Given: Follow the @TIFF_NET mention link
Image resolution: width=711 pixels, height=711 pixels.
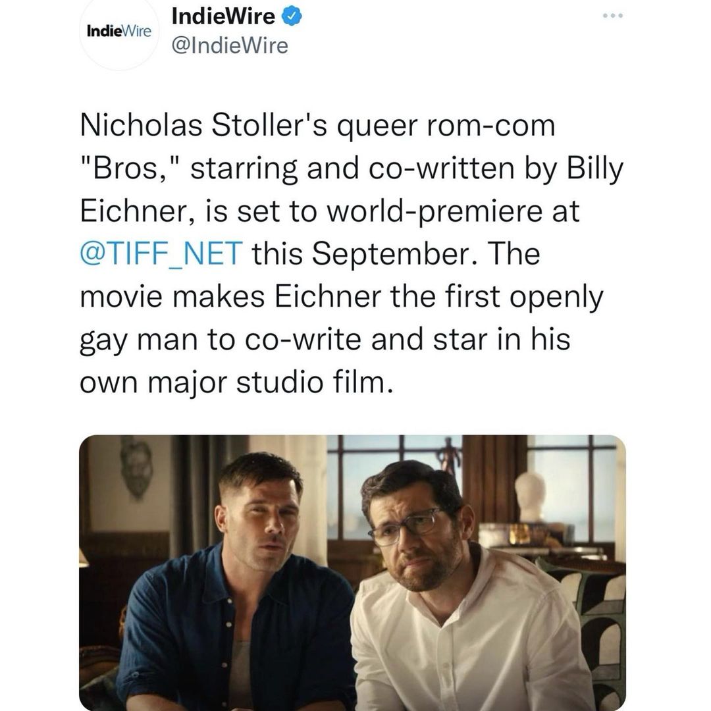Looking at the screenshot, I should 161,254.
